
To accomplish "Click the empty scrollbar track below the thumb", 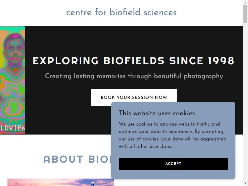I will pyautogui.click(x=245, y=103).
